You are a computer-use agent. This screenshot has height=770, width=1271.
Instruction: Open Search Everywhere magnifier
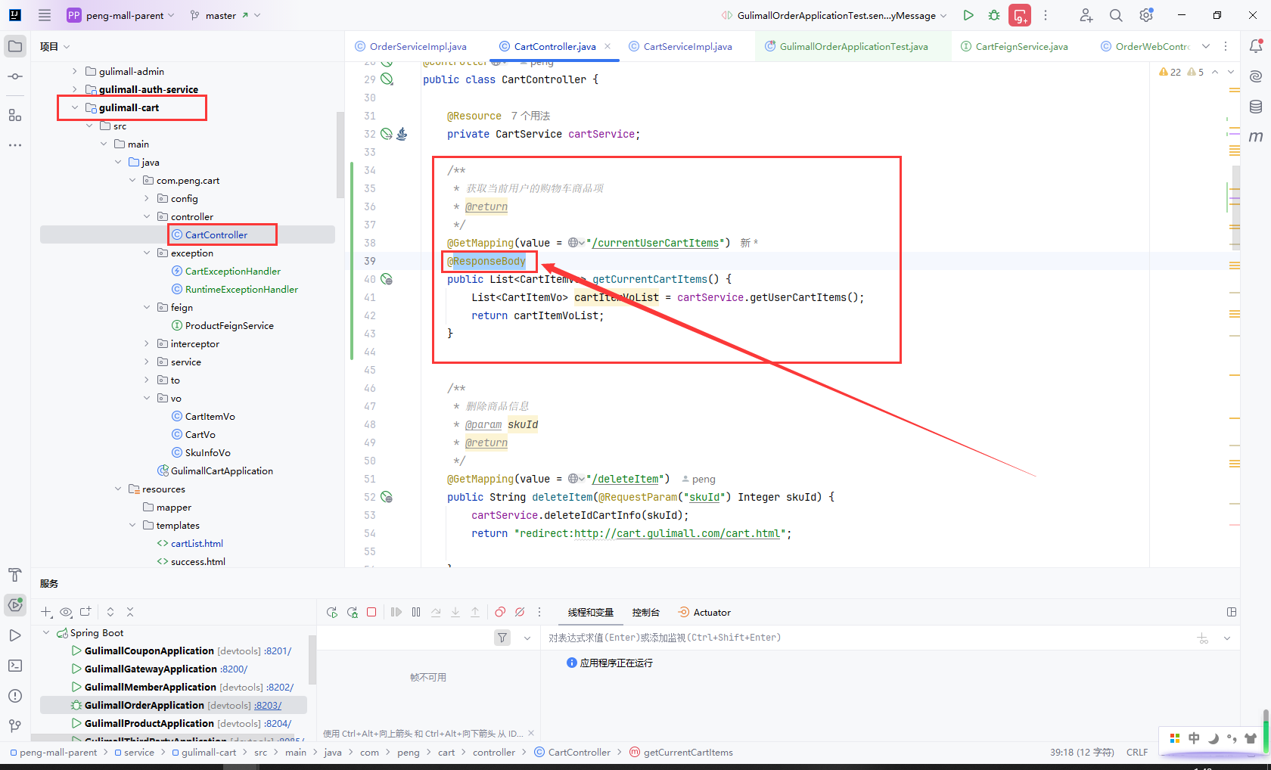(1116, 15)
